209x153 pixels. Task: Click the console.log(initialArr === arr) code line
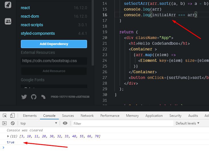point(160,15)
